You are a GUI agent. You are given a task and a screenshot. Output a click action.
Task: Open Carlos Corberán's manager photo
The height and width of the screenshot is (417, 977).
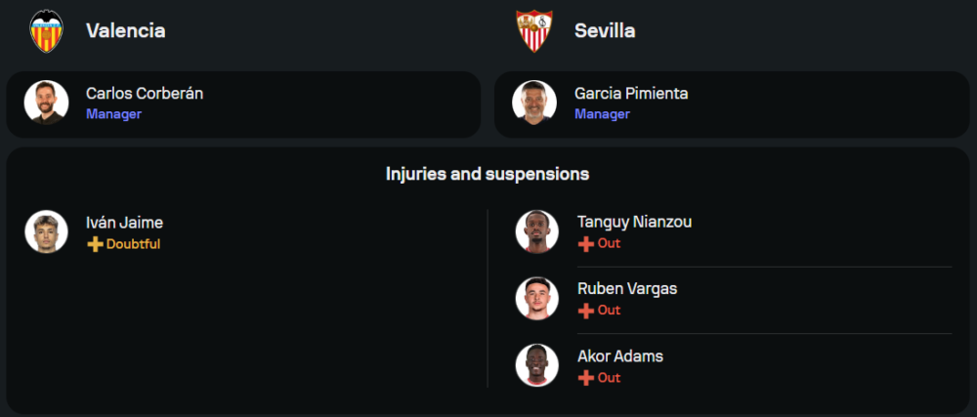pyautogui.click(x=46, y=103)
